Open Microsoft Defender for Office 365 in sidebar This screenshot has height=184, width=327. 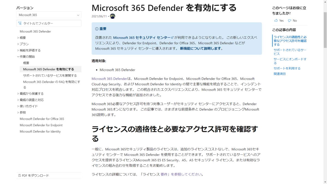pos(42,119)
